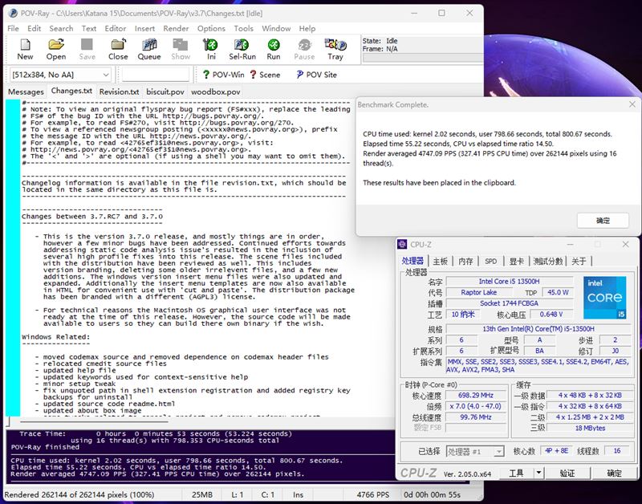Open the render Queue
642x504 pixels.
tap(149, 49)
